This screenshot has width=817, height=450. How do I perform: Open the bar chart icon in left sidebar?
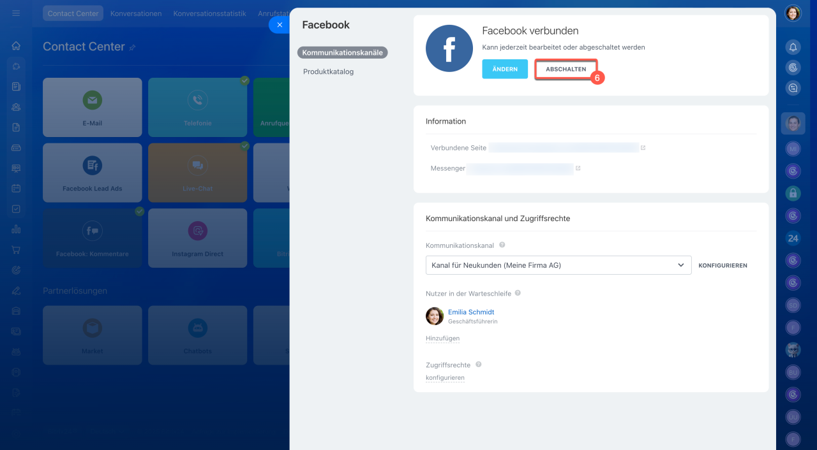16,229
